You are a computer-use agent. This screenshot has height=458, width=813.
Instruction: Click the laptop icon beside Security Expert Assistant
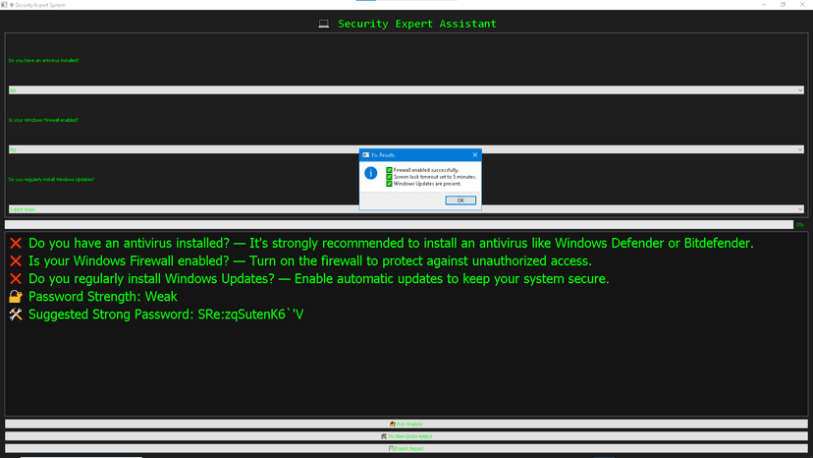(x=324, y=24)
